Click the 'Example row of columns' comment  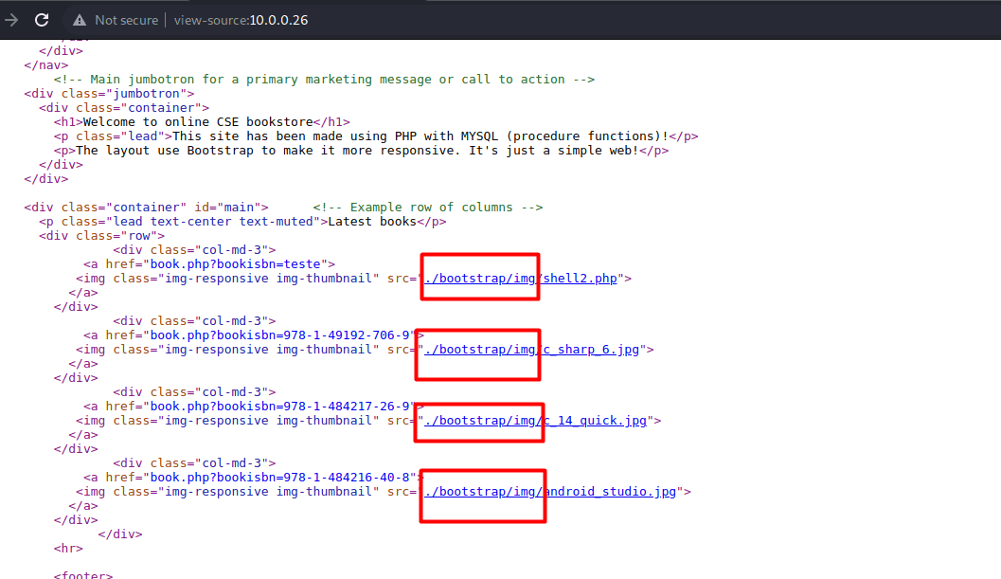point(428,208)
